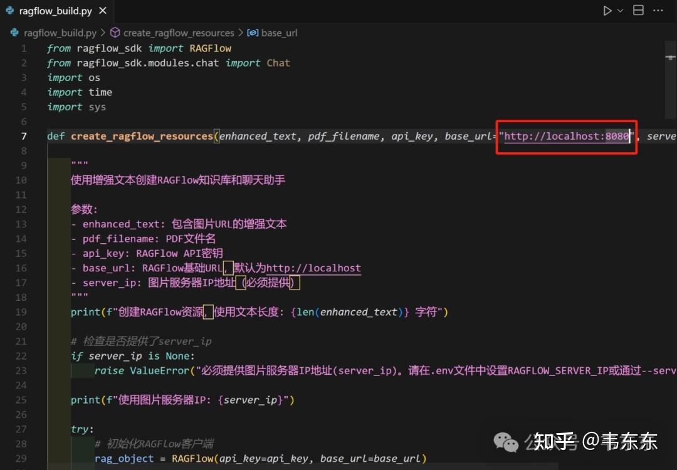Click the try keyword on line 27

pos(80,429)
